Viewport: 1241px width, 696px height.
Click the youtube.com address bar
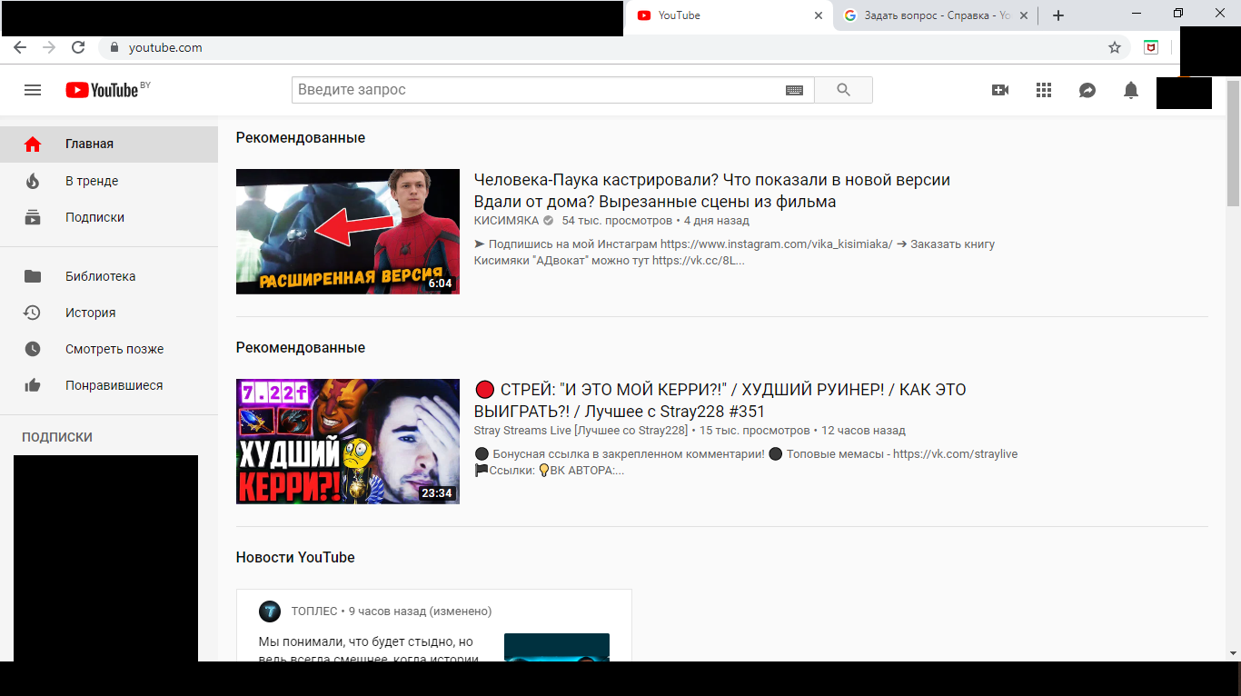click(x=613, y=47)
